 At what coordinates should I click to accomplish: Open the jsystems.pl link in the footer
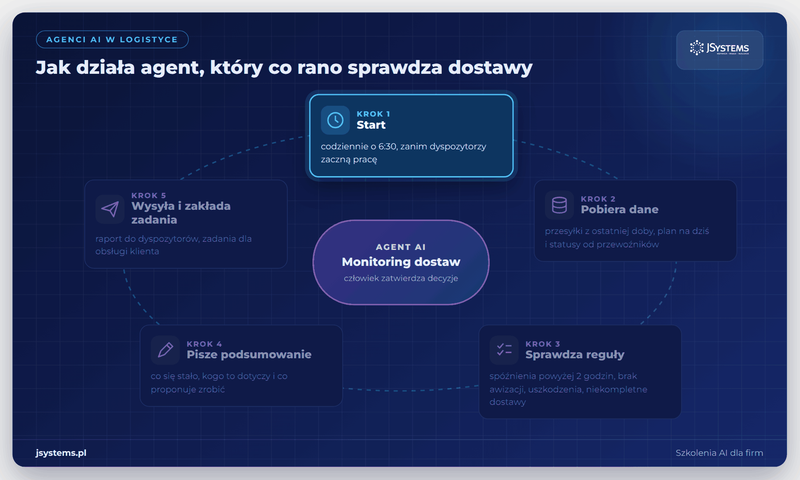tap(61, 453)
